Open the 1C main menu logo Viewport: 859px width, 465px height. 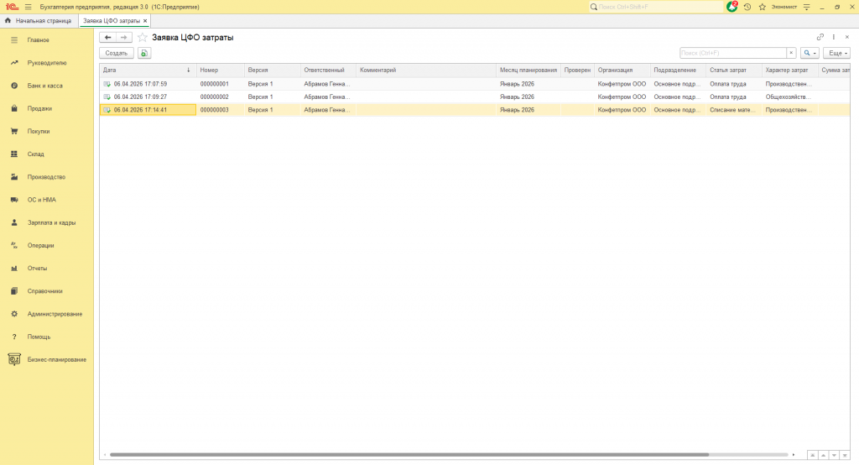[x=12, y=7]
